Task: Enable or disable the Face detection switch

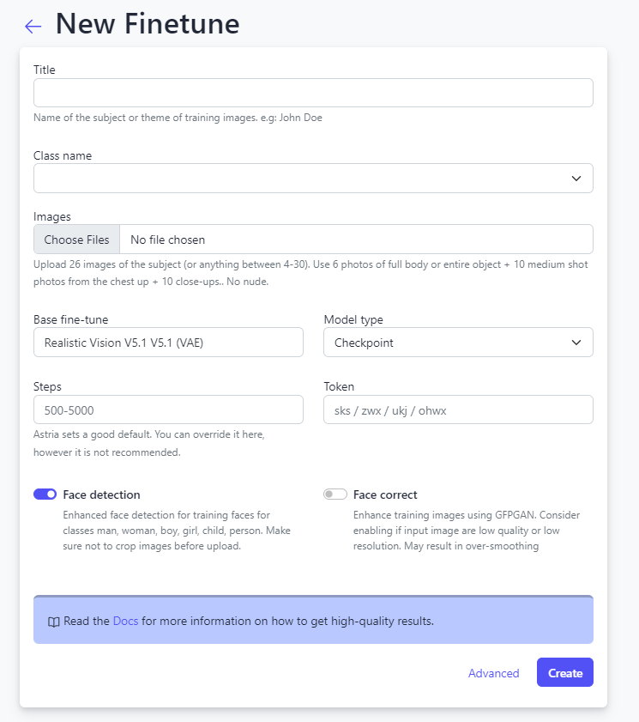Action: [45, 494]
